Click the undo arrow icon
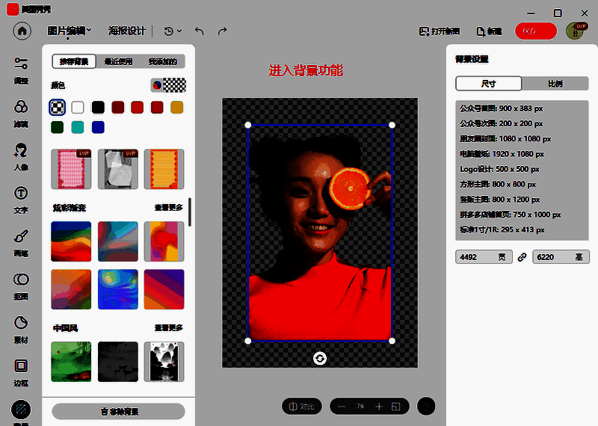 (199, 31)
